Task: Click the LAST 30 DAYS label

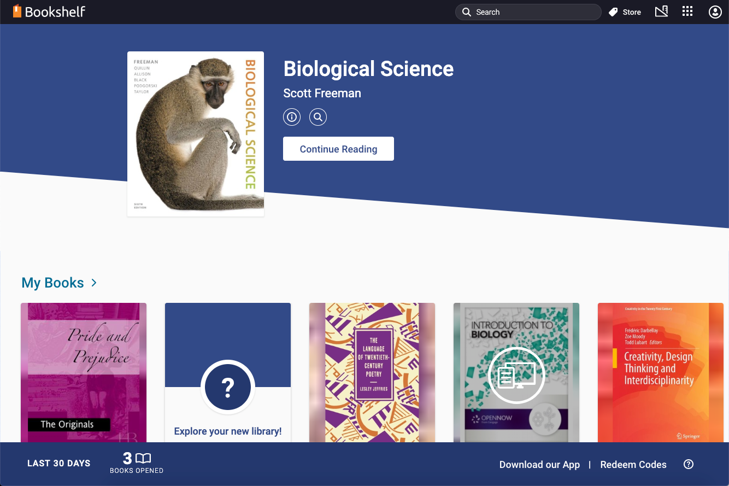Action: point(58,463)
